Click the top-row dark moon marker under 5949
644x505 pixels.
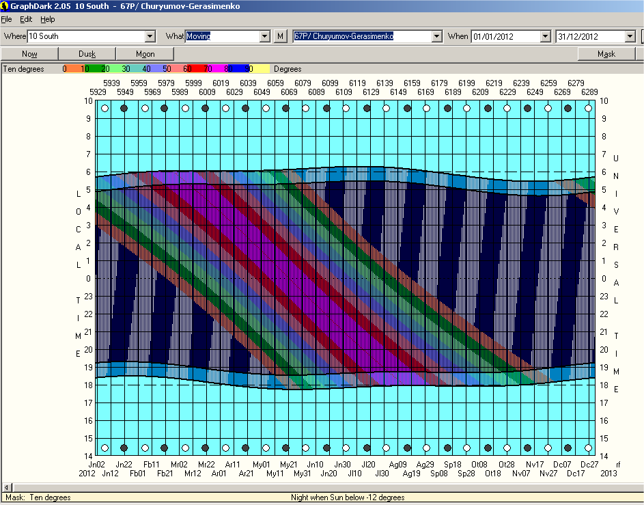(x=124, y=108)
